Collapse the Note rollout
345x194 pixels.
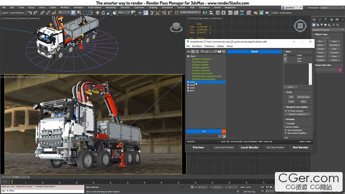[284, 51]
